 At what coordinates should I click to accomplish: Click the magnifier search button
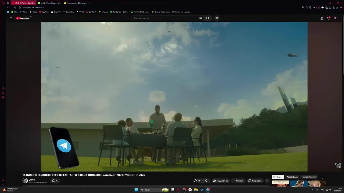click(208, 18)
